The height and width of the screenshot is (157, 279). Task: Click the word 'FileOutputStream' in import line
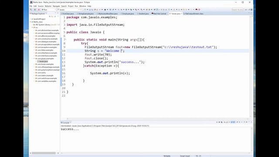[x=108, y=24]
